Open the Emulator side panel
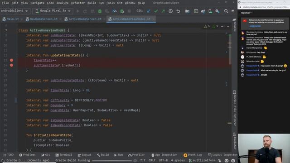Viewport: 290px width, 163px height. click(235, 141)
